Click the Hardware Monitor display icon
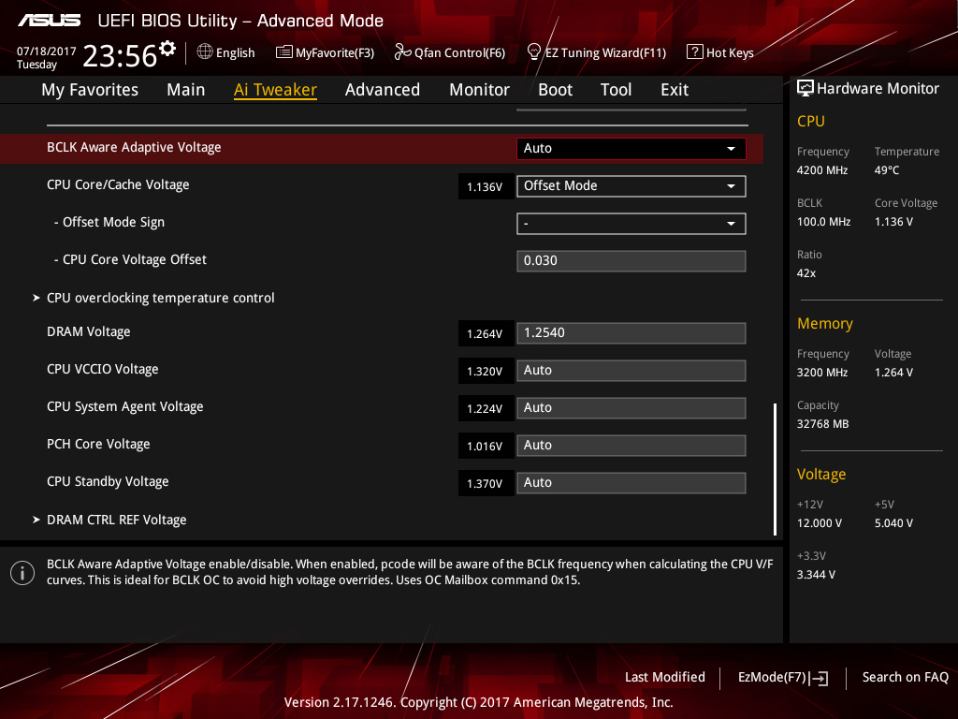Screen dimensions: 958x719 805,88
